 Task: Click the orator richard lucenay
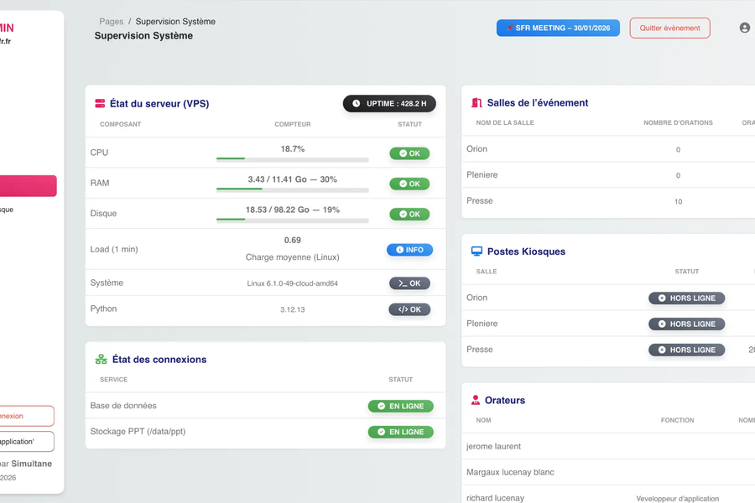(x=495, y=498)
